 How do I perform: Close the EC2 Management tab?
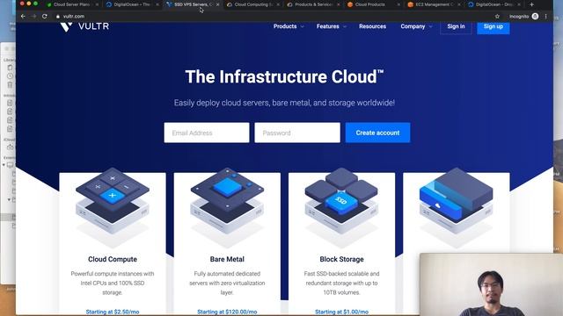click(x=459, y=4)
